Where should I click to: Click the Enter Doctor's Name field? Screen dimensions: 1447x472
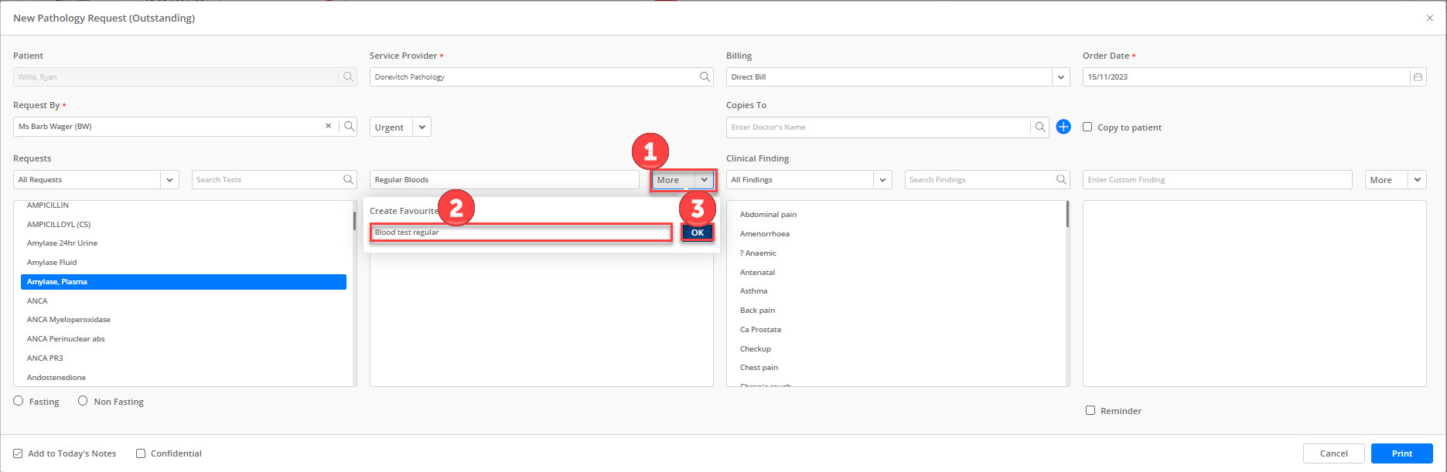[x=878, y=127]
